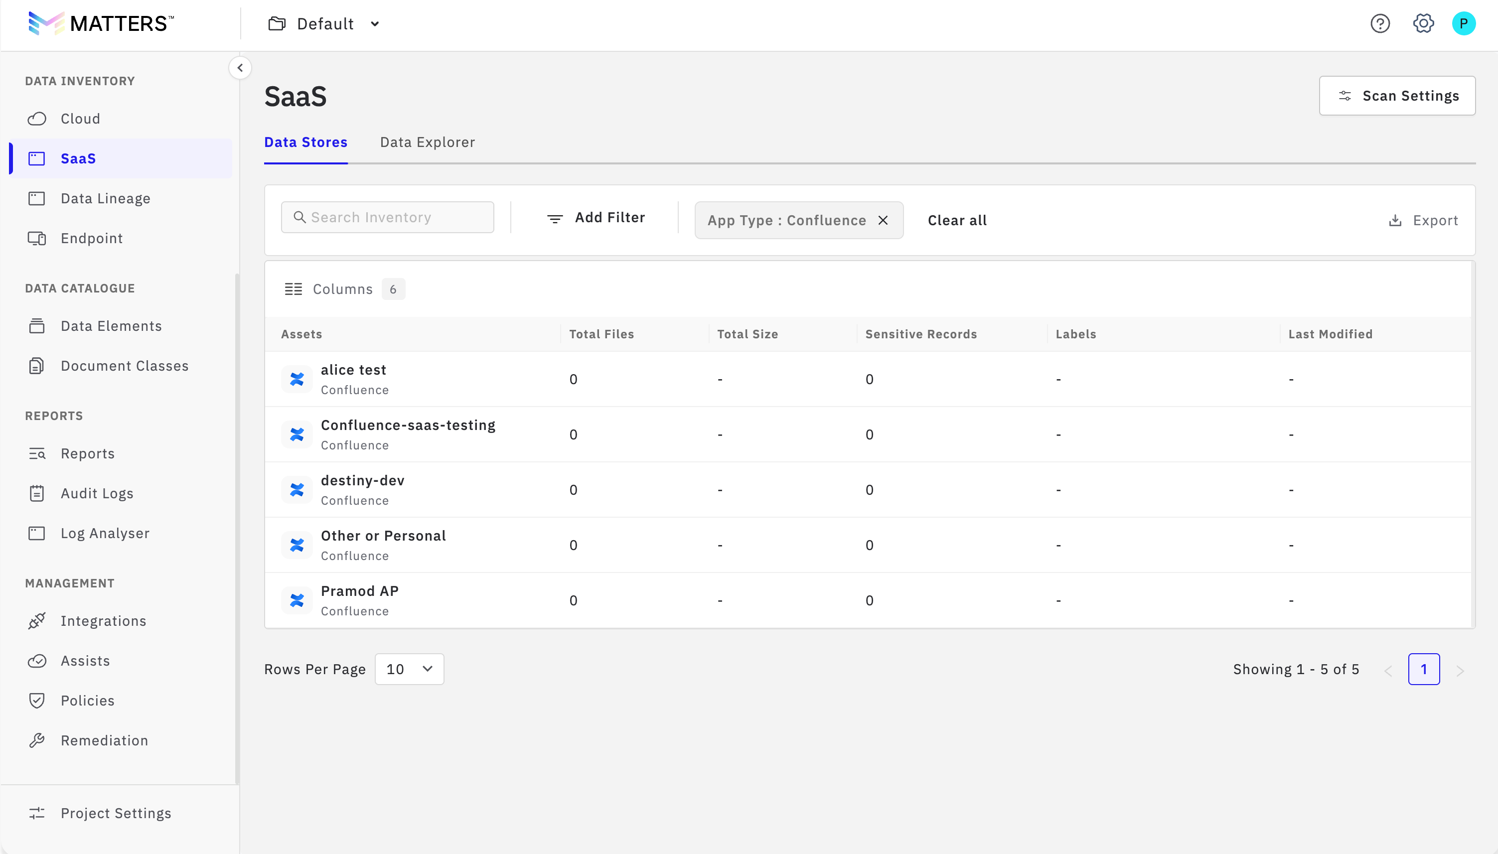Click the Total Files column header
Screen dimensions: 1498x854
pos(601,334)
